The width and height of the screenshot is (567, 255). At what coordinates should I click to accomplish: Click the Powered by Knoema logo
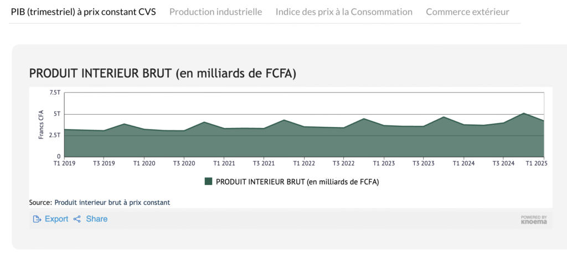point(534,220)
